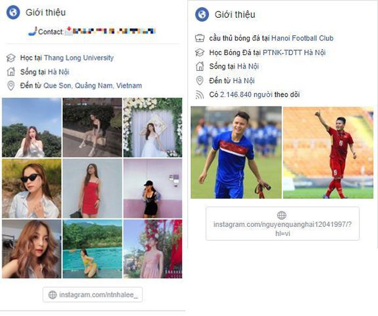Open Que Son, Quảng Nam, Vietnam link

92,86
